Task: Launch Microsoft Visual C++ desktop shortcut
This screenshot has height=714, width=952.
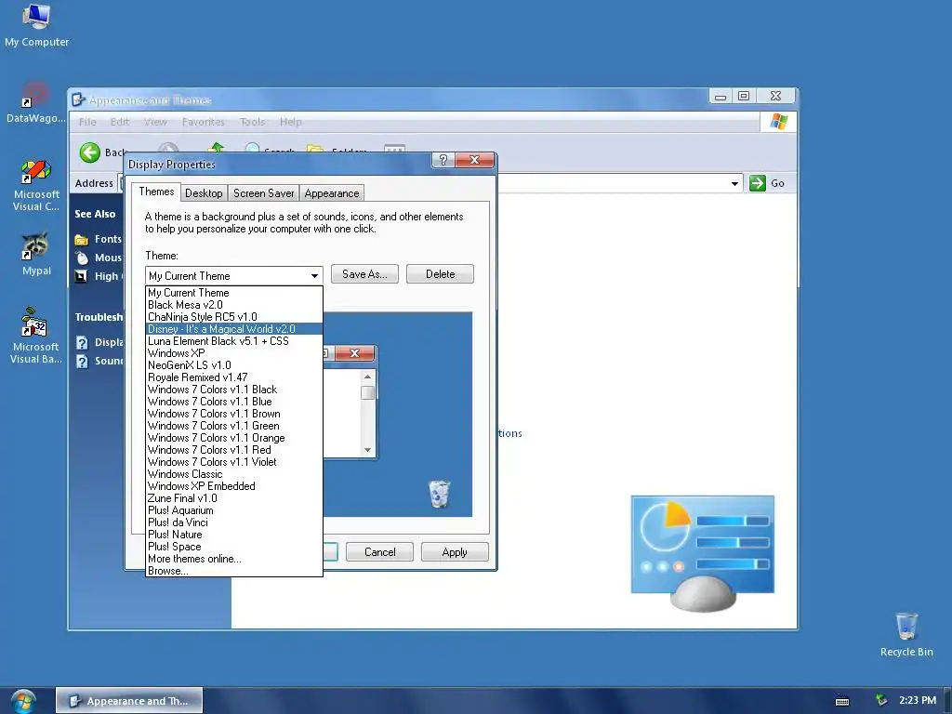Action: coord(36,185)
